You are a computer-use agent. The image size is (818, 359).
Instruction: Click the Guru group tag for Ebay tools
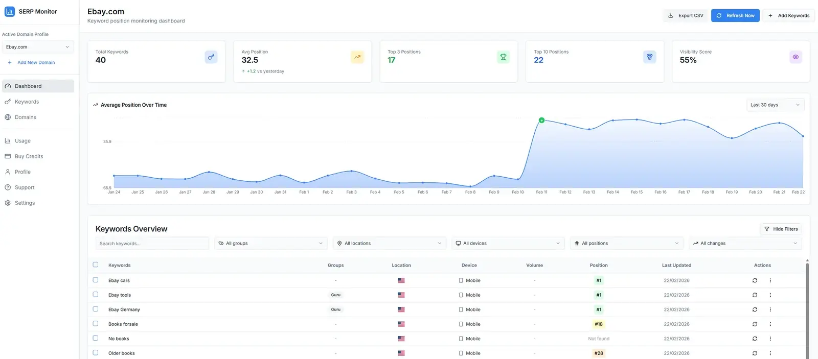[x=336, y=295]
